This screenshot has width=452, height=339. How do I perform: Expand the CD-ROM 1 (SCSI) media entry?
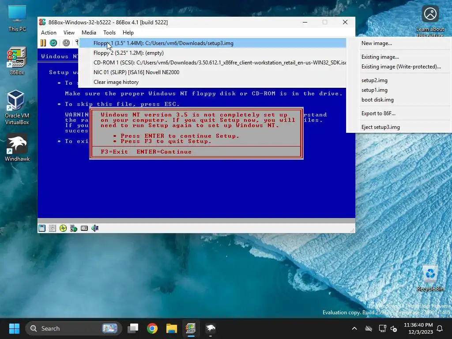(212, 63)
